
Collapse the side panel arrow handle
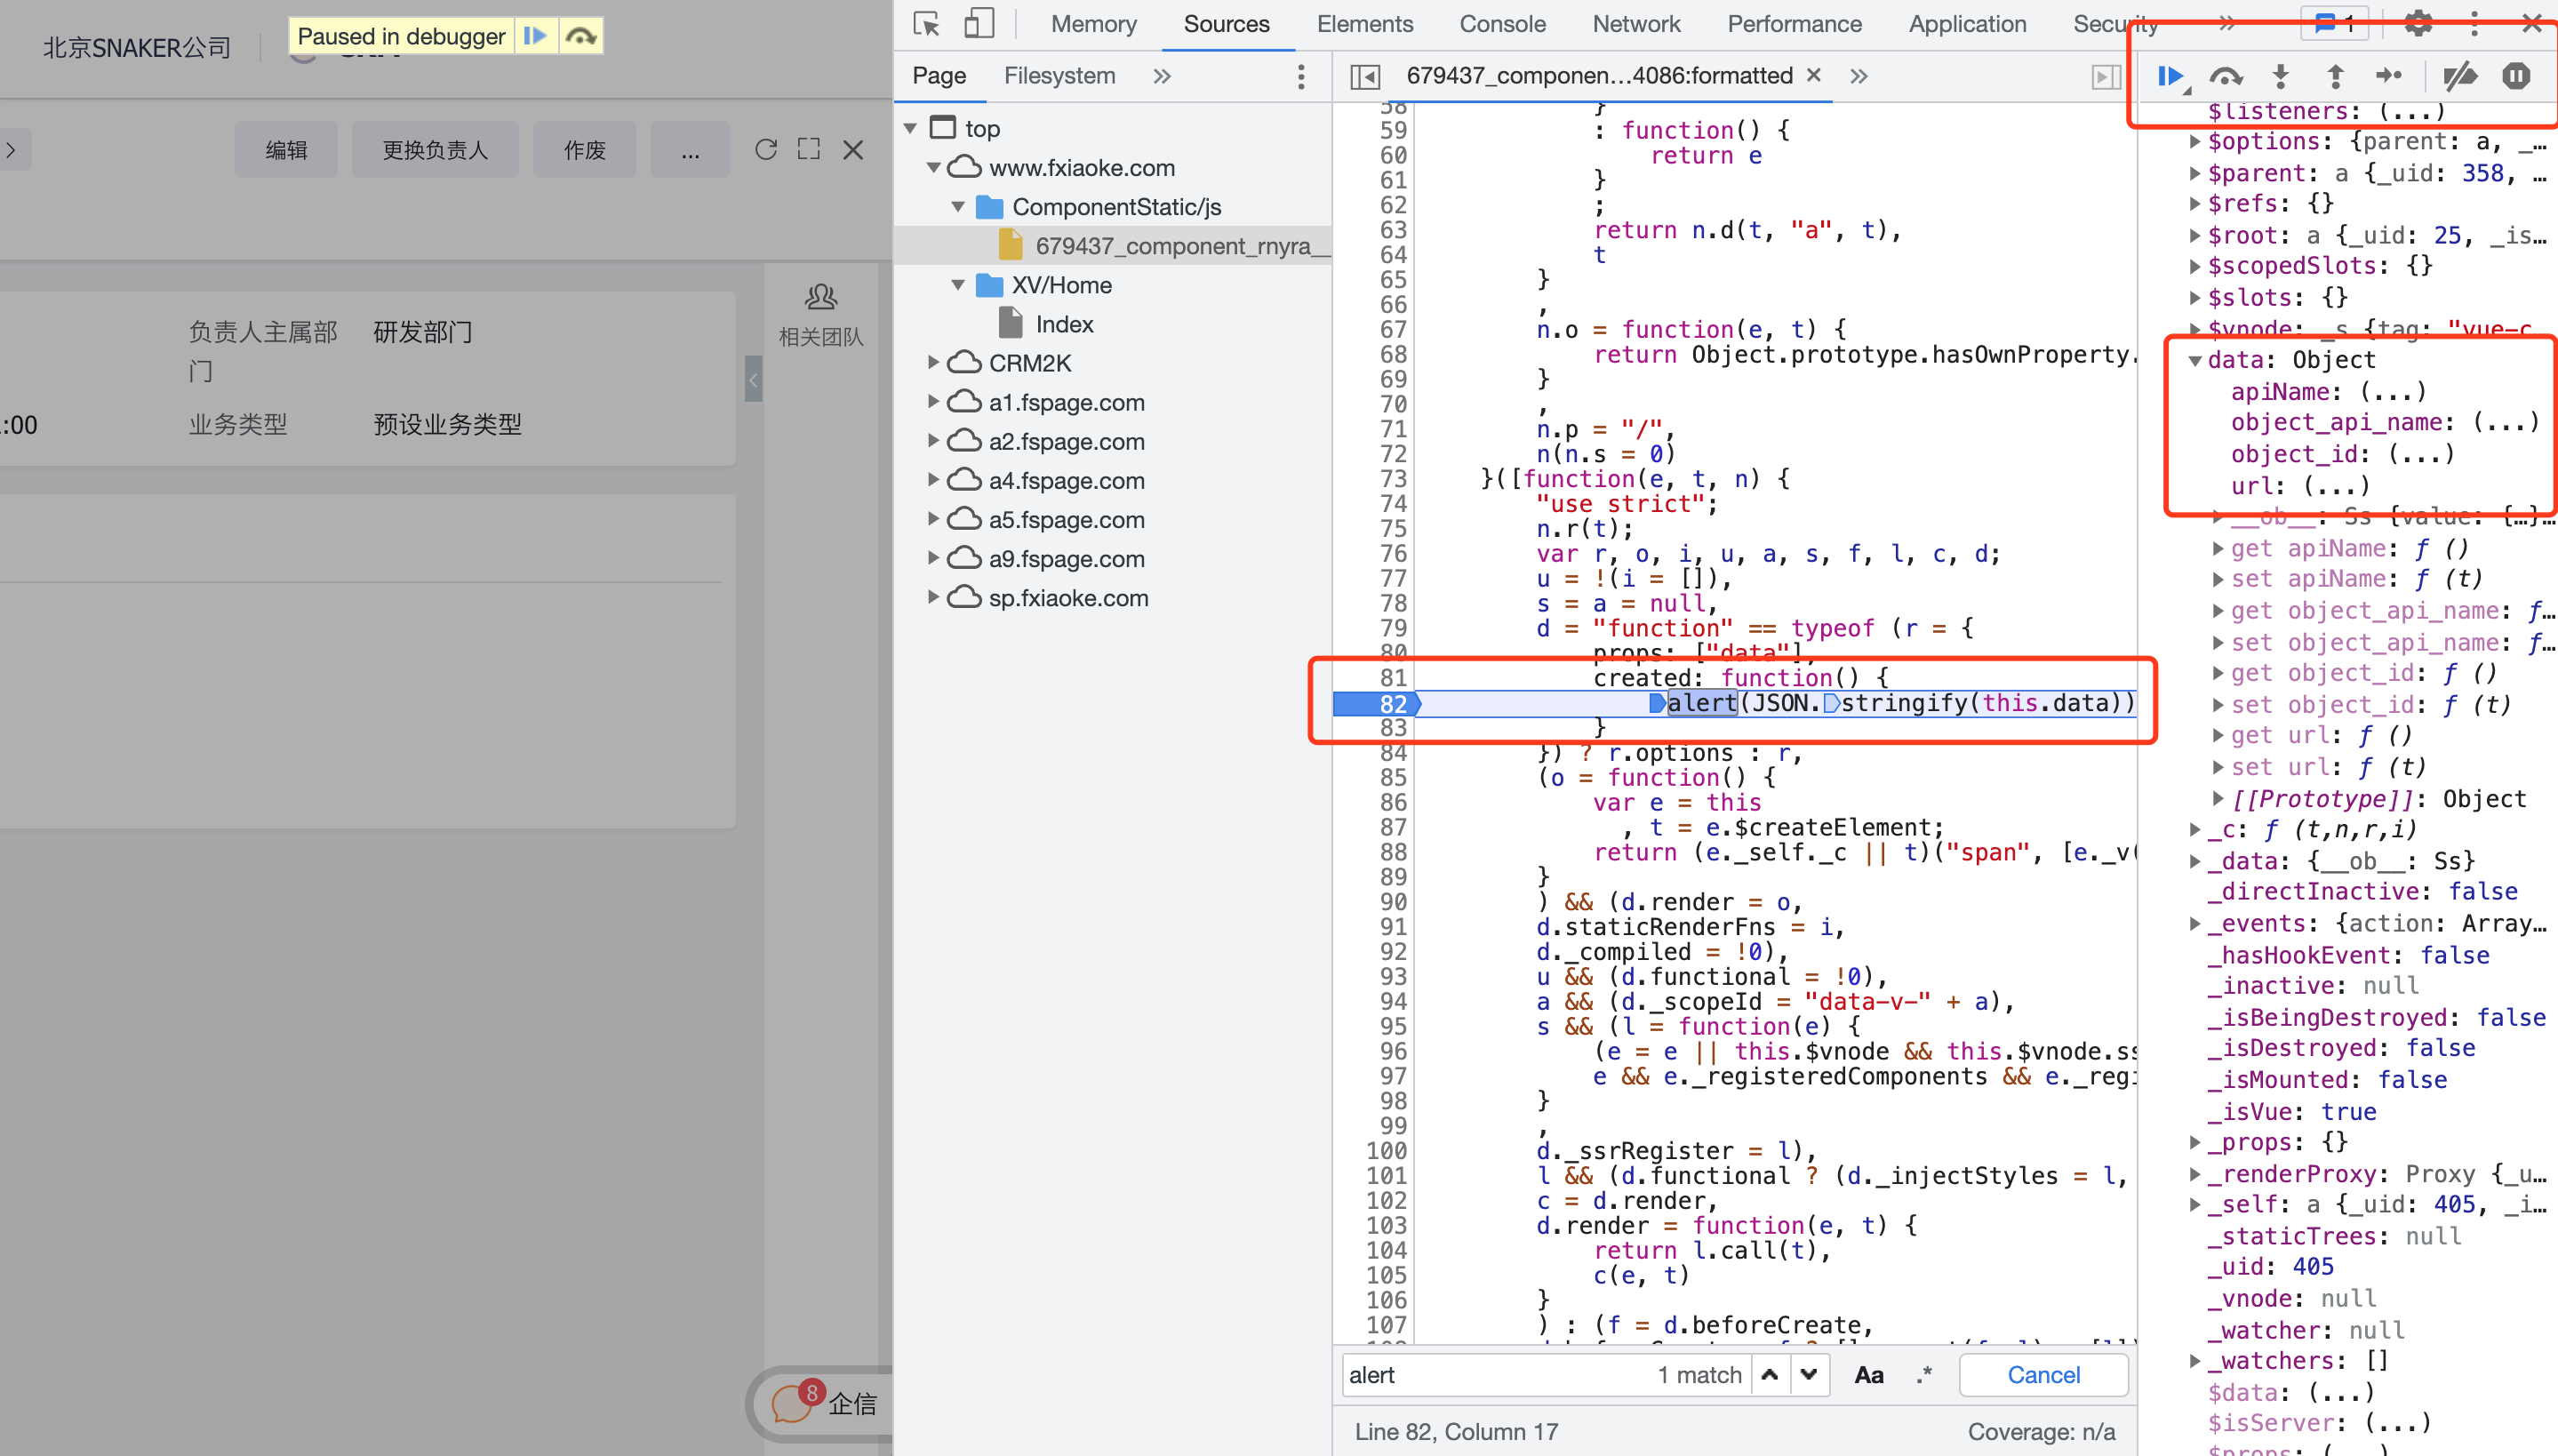click(754, 379)
